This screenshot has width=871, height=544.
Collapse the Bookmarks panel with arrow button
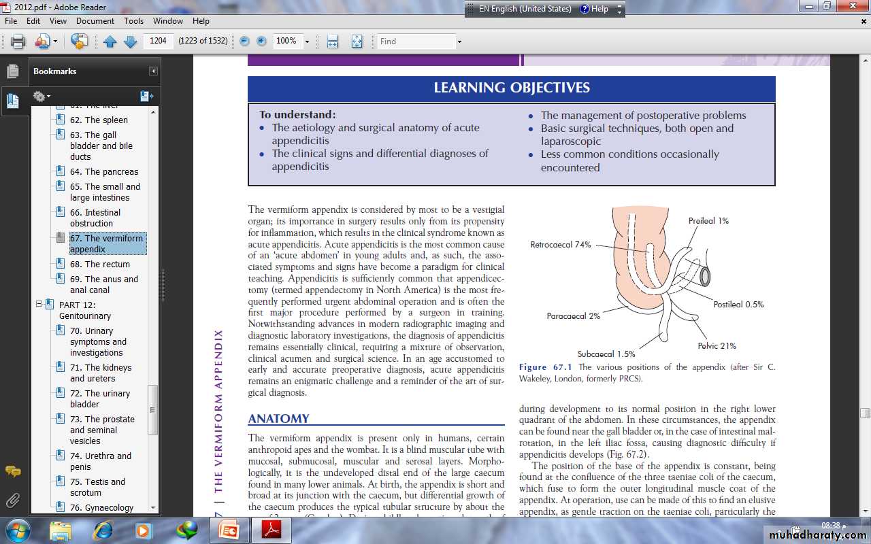coord(153,71)
